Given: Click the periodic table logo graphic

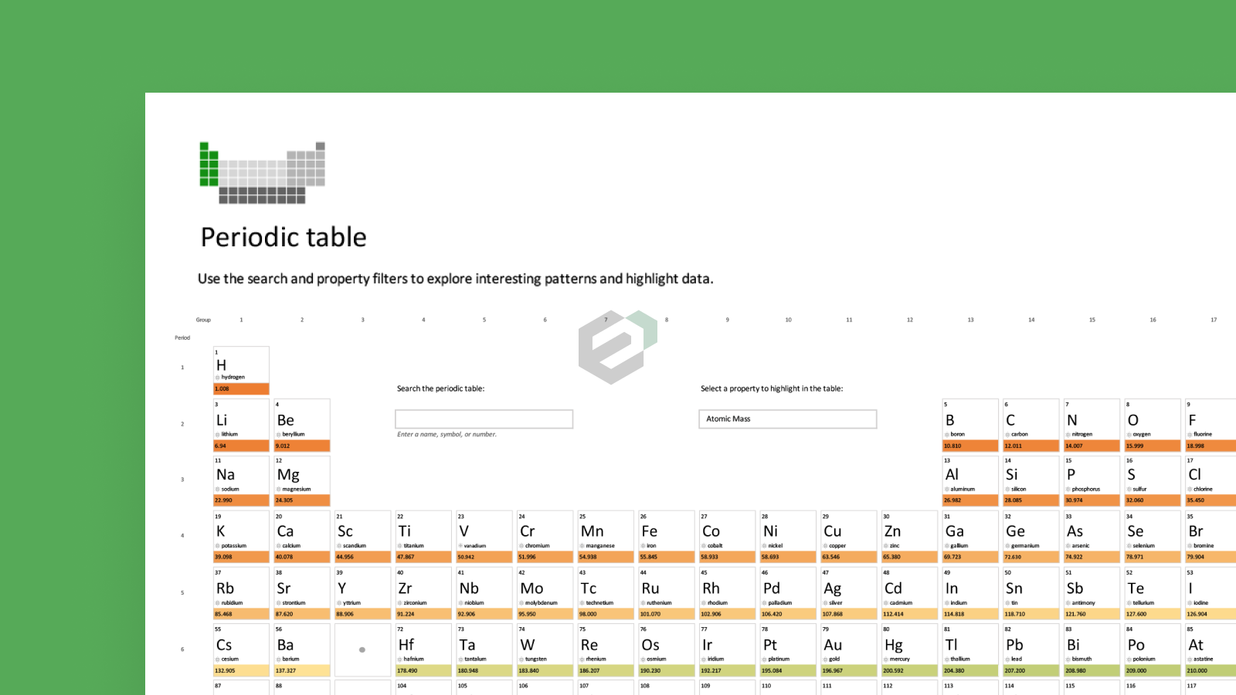Looking at the screenshot, I should [x=262, y=173].
